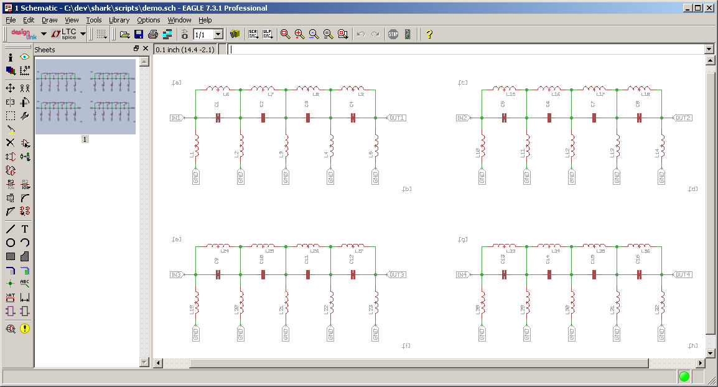Run ERC yellow exclamation icon

pos(25,329)
